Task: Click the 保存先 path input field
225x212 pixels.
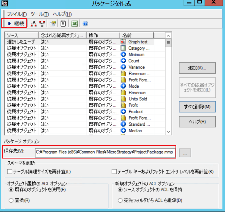Action: [x=105, y=152]
